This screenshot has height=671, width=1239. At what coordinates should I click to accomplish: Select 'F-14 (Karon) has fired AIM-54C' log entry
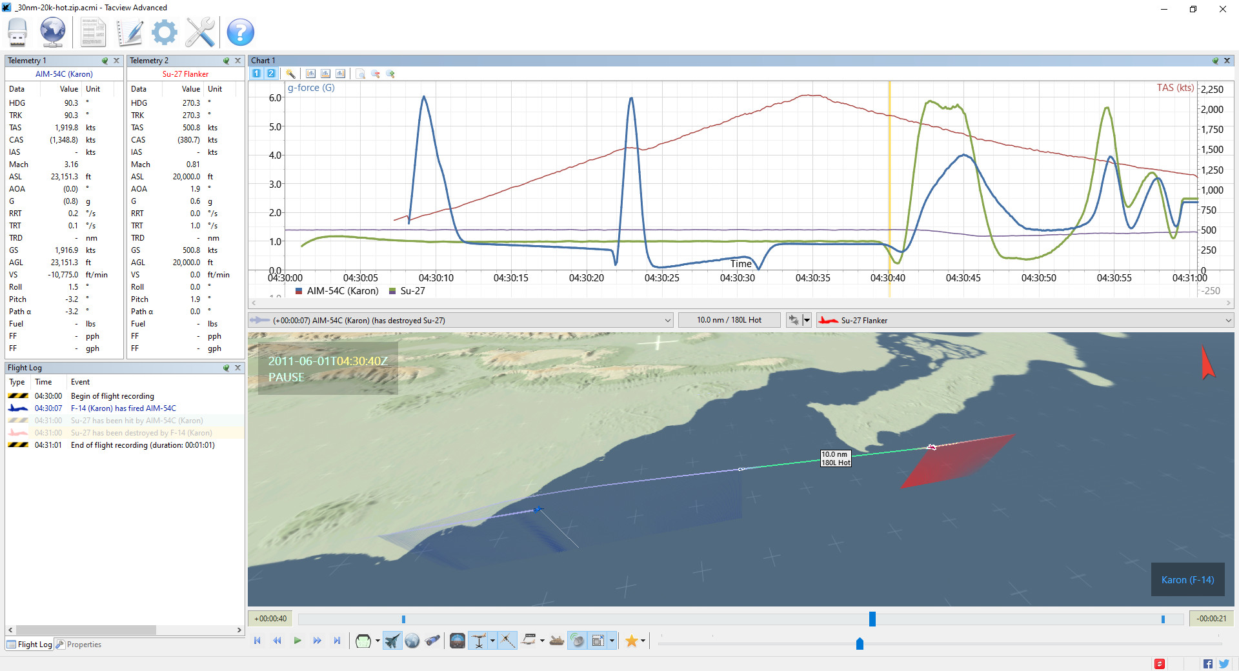(x=123, y=408)
